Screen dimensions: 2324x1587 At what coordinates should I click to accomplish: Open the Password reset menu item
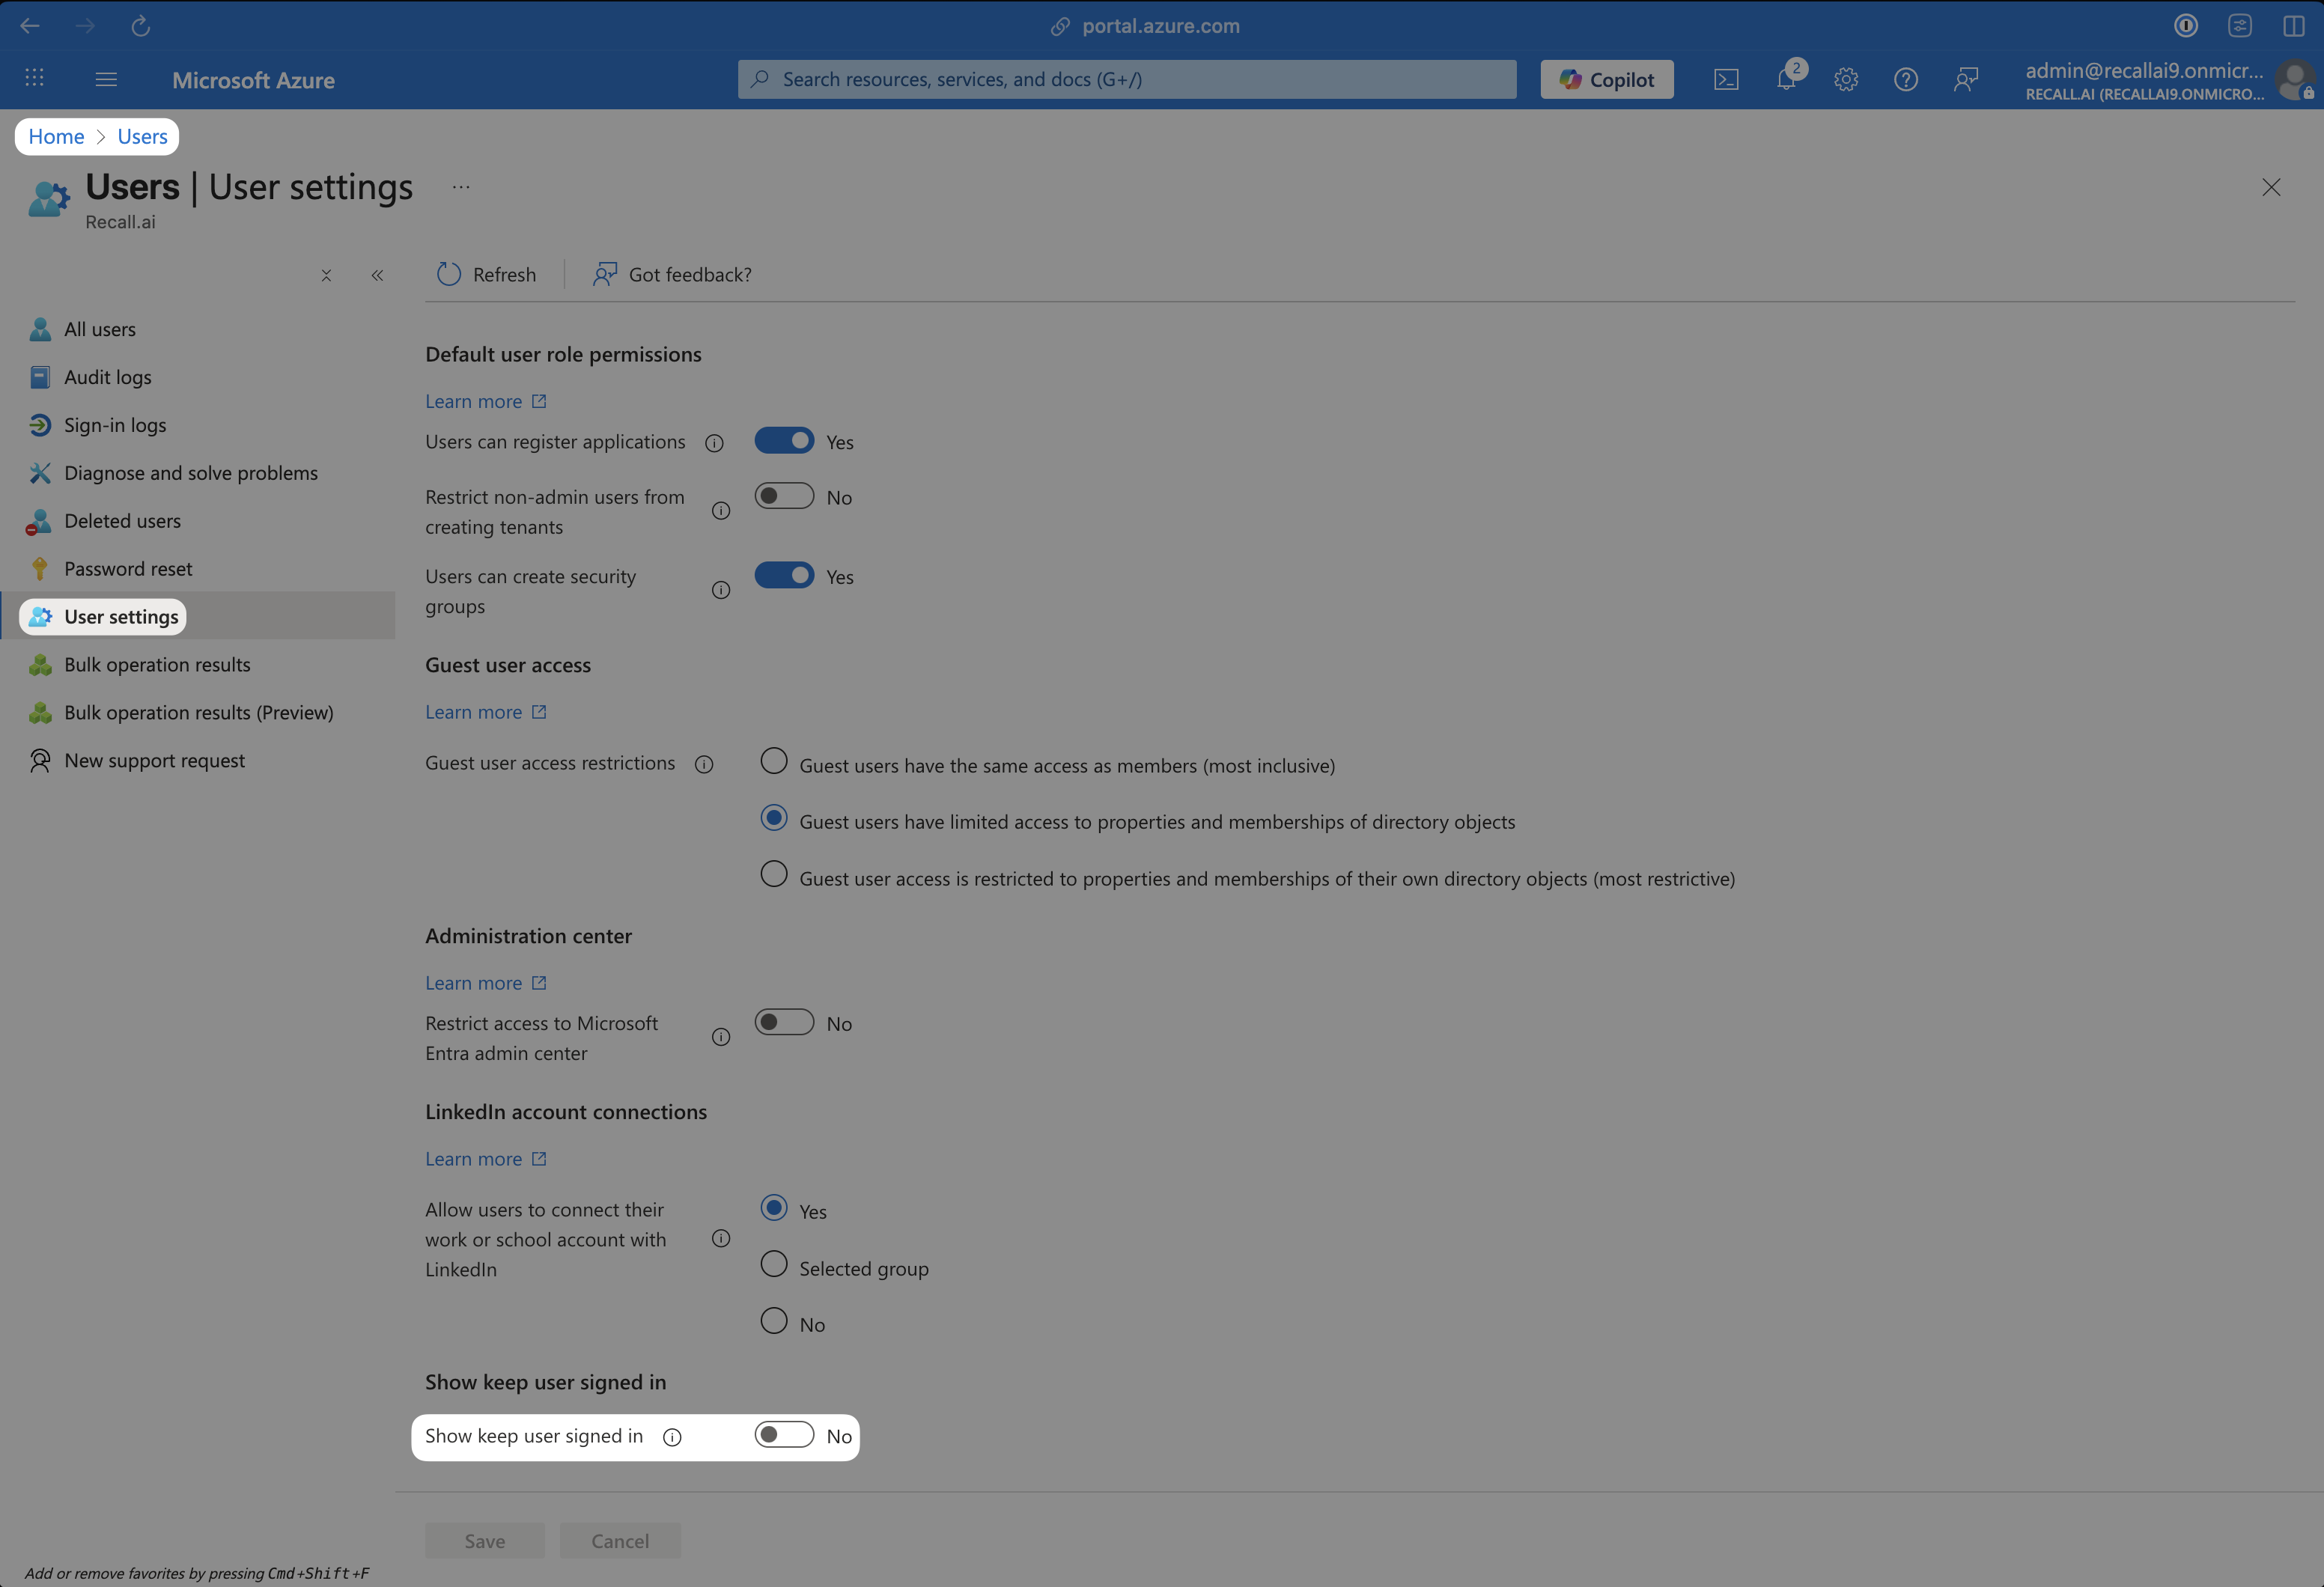click(128, 569)
